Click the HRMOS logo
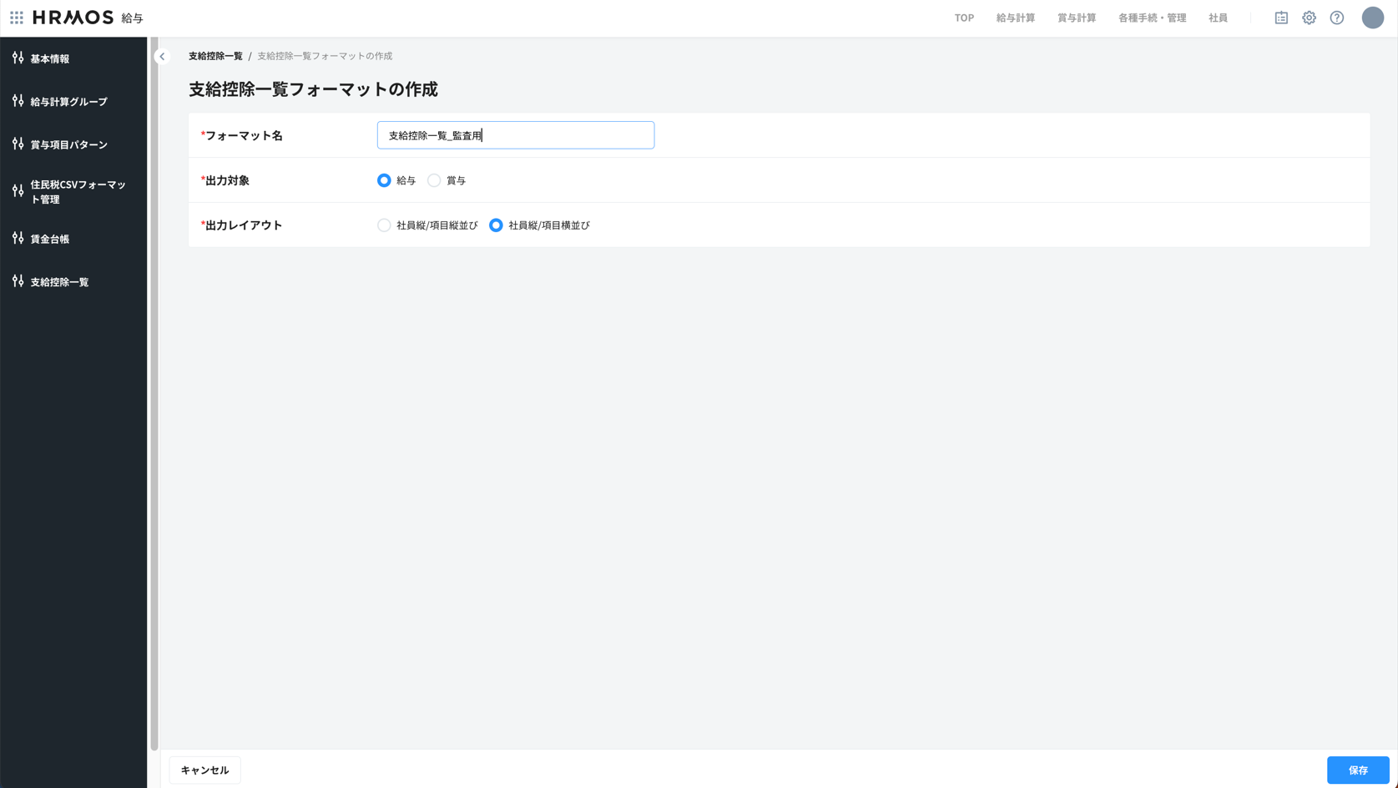The height and width of the screenshot is (788, 1398). [73, 18]
